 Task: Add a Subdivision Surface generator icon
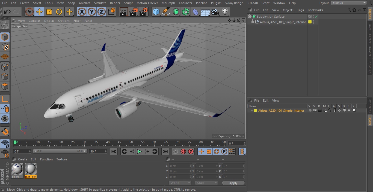176,12
